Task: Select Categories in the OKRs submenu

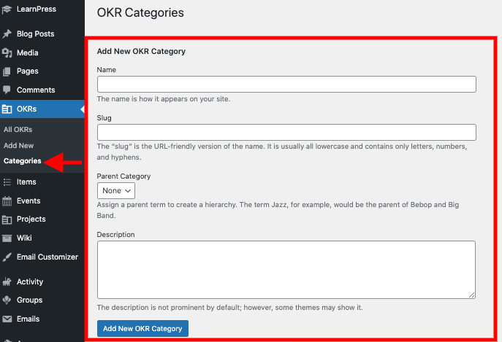Action: 22,160
